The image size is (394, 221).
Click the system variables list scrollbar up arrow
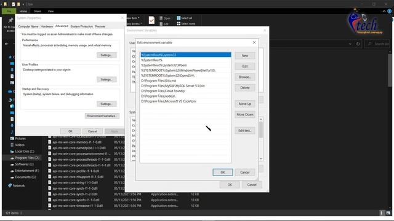(x=261, y=120)
